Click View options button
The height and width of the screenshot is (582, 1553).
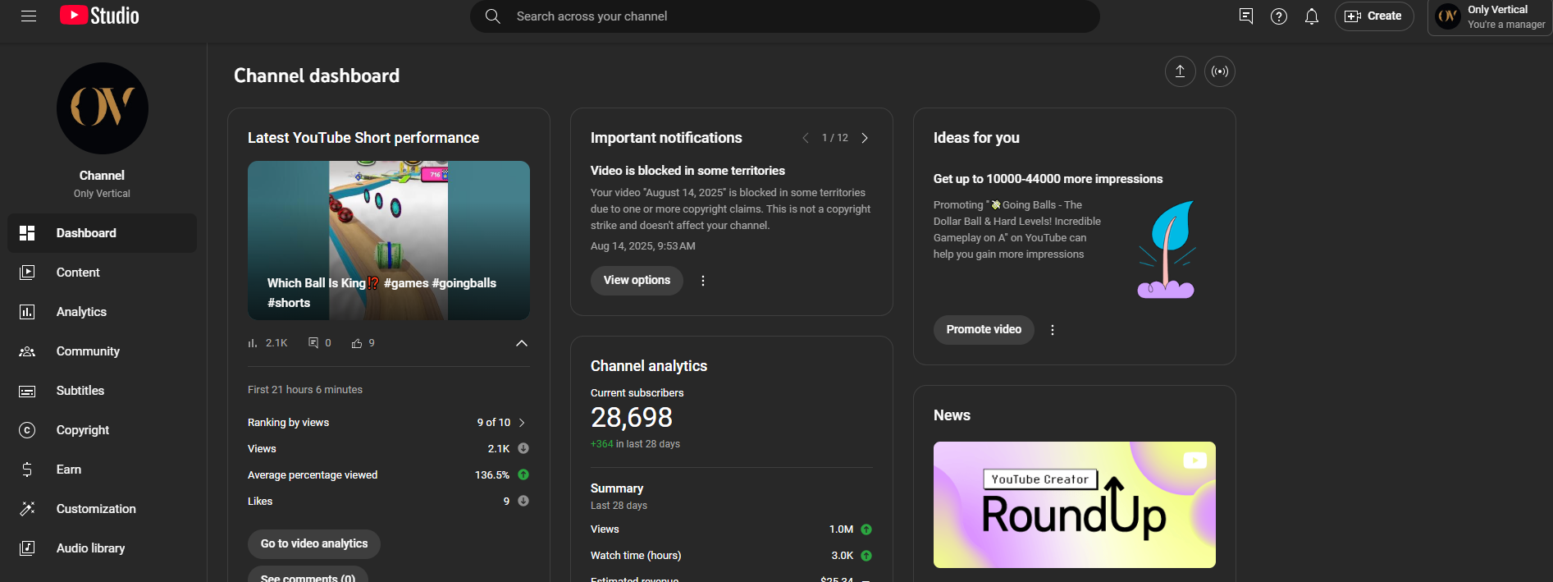637,281
